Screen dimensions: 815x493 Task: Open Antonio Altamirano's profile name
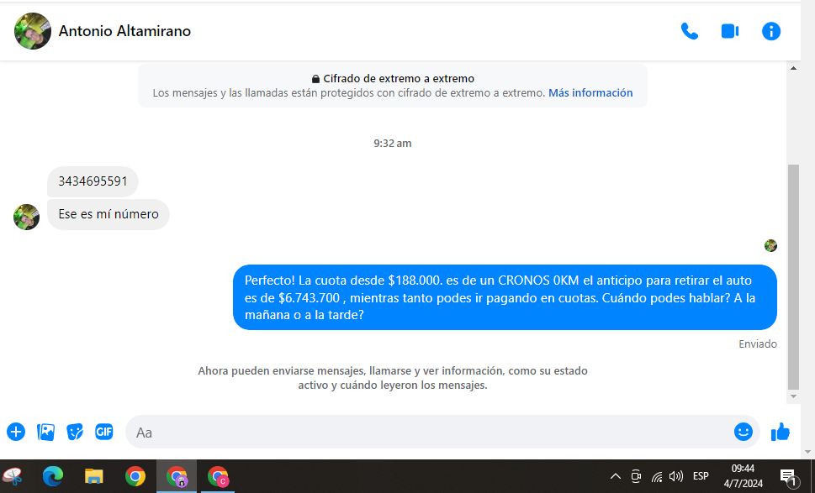pyautogui.click(x=124, y=31)
